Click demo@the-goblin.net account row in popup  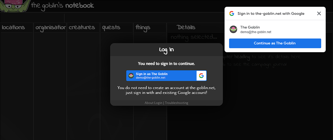tap(275, 29)
